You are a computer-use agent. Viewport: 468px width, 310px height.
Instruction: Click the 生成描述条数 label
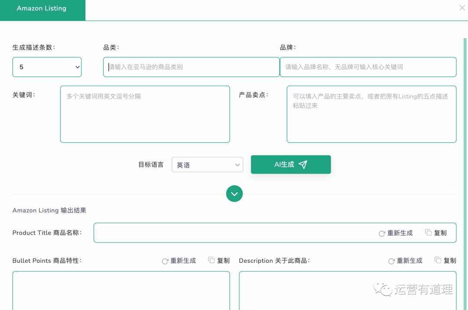pyautogui.click(x=34, y=47)
